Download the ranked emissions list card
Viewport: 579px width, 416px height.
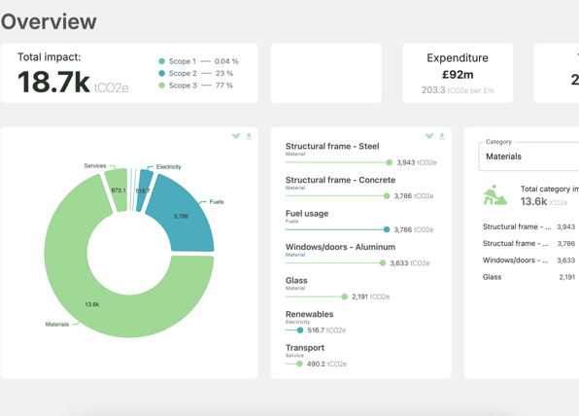click(442, 136)
